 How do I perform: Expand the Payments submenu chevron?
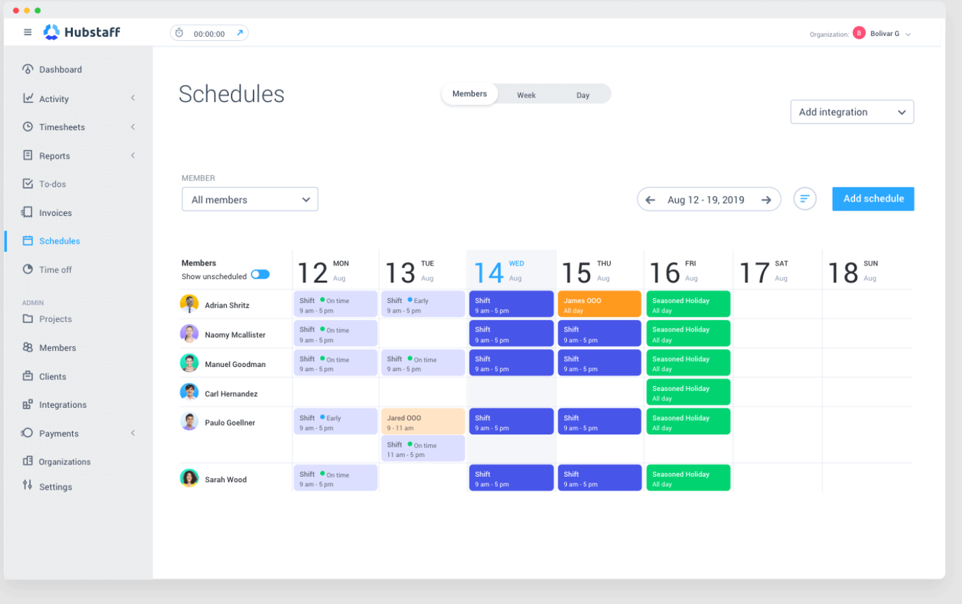(x=133, y=433)
